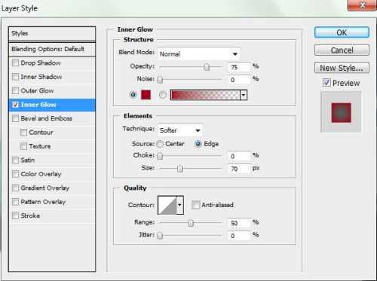Screen dimensions: 377x281
Task: Enable the Drop Shadow checkbox
Action: click(16, 63)
